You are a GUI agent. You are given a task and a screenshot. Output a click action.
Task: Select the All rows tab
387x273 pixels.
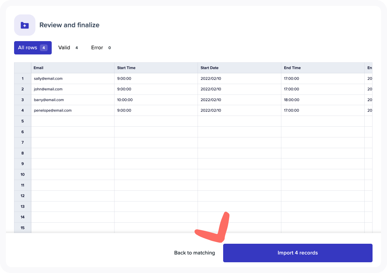click(33, 48)
